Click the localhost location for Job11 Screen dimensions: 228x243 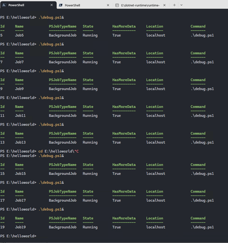click(155, 116)
